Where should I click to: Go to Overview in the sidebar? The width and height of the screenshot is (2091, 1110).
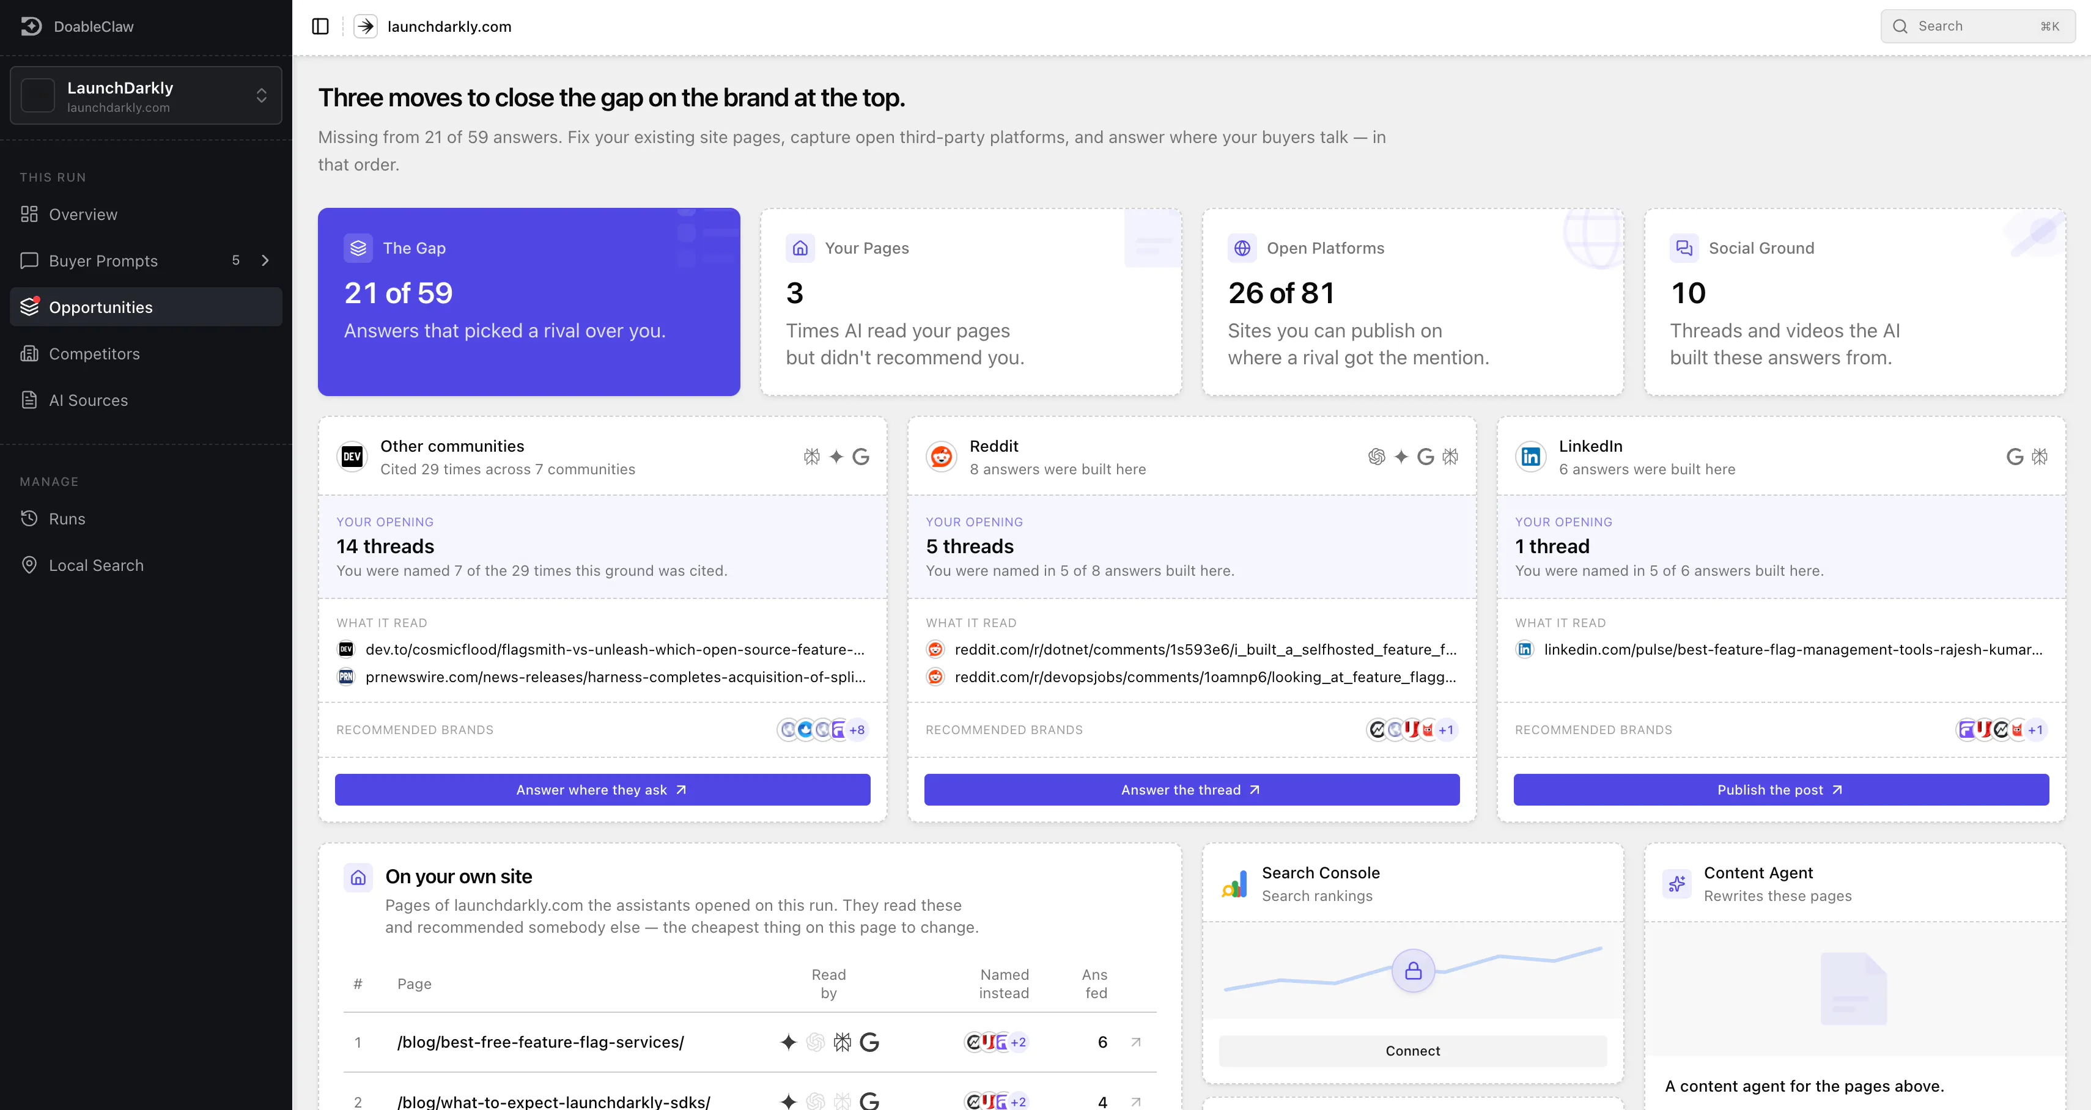pyautogui.click(x=146, y=214)
